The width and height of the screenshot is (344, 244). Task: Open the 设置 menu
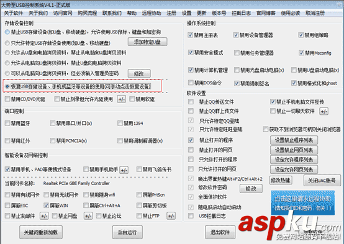[186, 13]
